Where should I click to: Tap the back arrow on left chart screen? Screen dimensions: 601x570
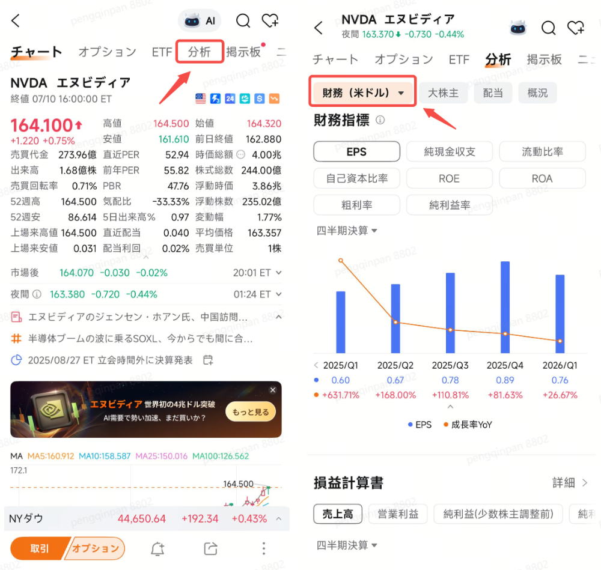(16, 20)
